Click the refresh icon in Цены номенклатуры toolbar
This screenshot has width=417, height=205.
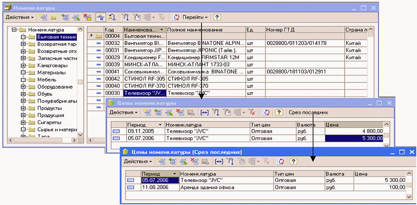[x=267, y=112]
